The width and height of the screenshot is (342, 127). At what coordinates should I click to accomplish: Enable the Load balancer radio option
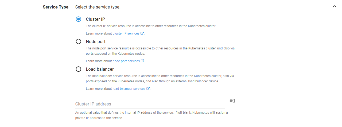pos(78,69)
